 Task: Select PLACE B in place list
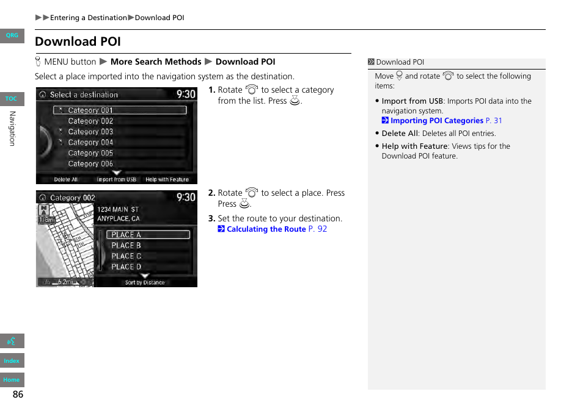(x=148, y=246)
